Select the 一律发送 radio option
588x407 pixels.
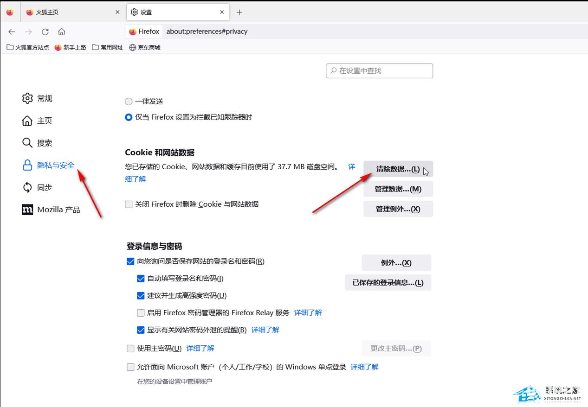pyautogui.click(x=129, y=102)
